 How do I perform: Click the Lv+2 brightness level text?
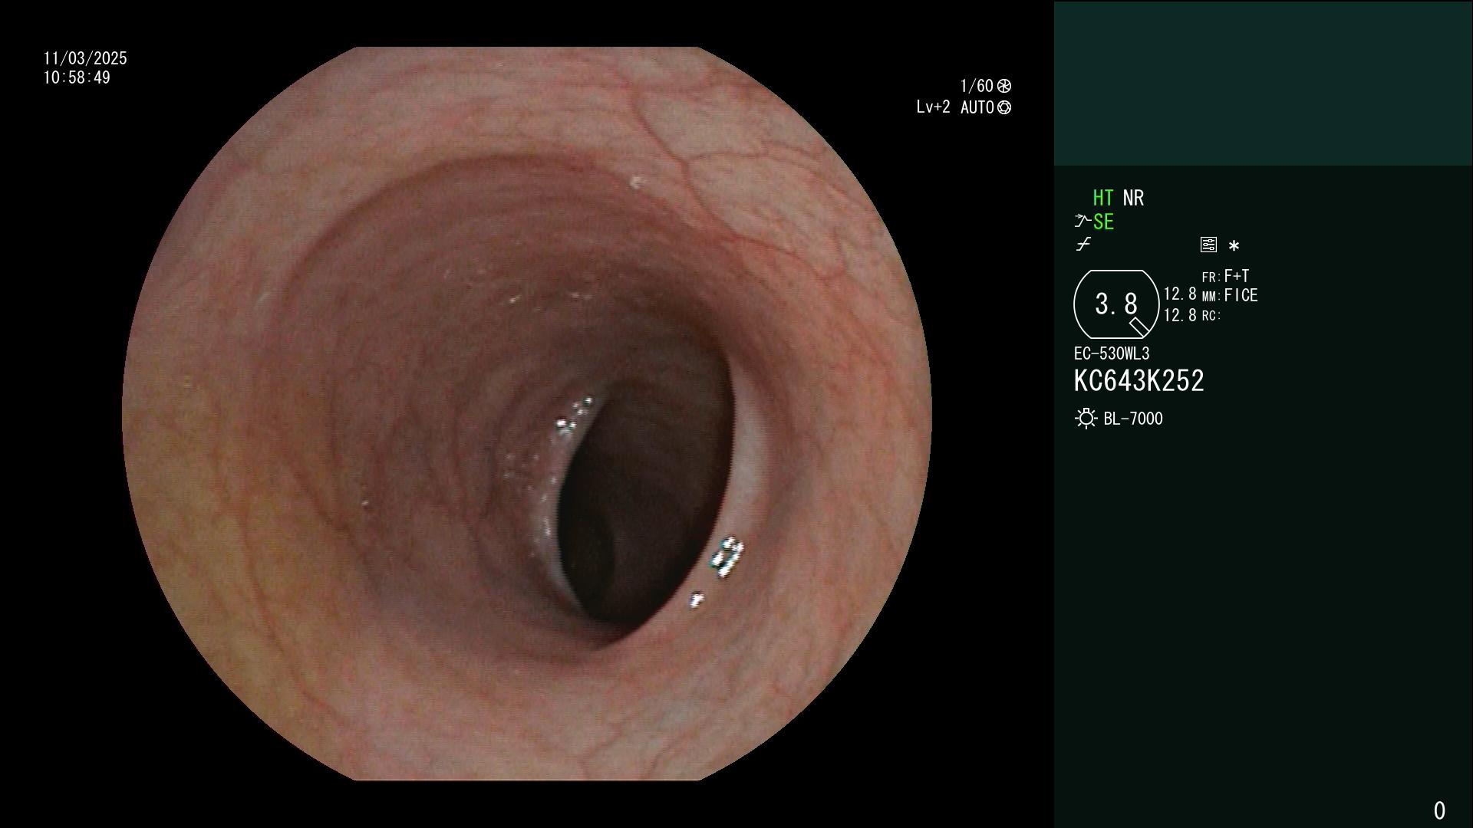click(x=933, y=107)
